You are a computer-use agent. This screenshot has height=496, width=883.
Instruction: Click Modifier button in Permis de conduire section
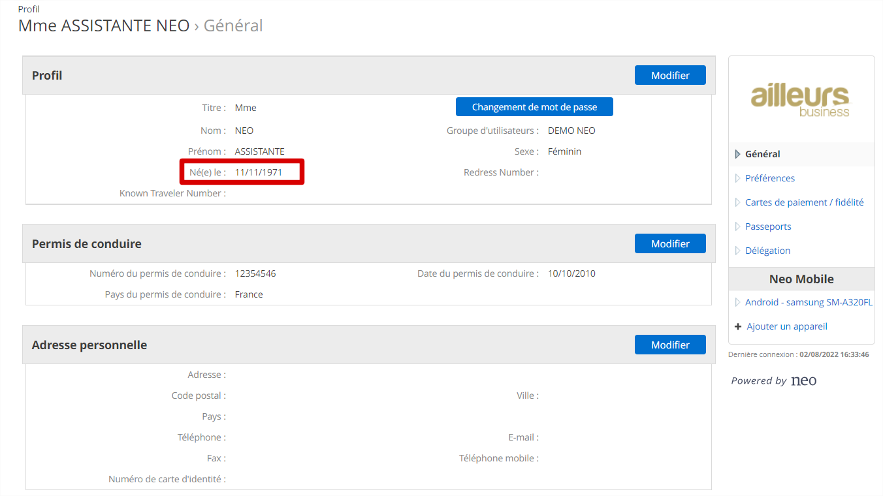pos(670,243)
